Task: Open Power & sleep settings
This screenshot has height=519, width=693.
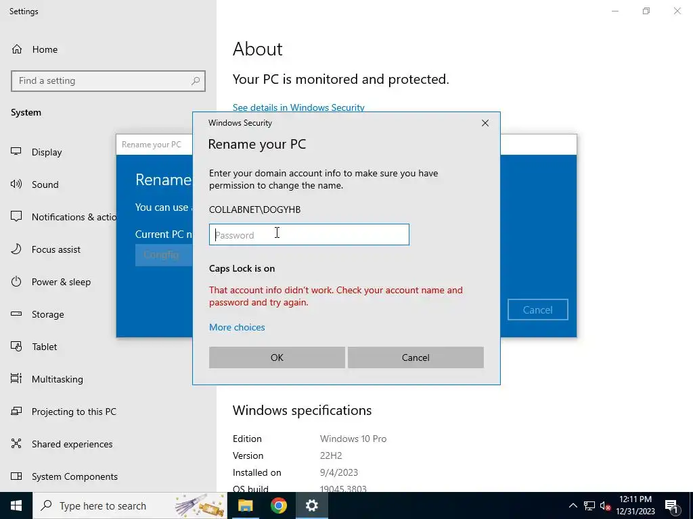Action: 61,282
